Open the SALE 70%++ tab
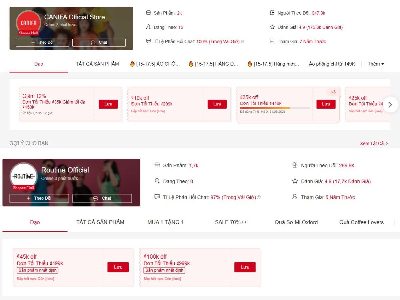This screenshot has height=300, width=400. [x=231, y=222]
